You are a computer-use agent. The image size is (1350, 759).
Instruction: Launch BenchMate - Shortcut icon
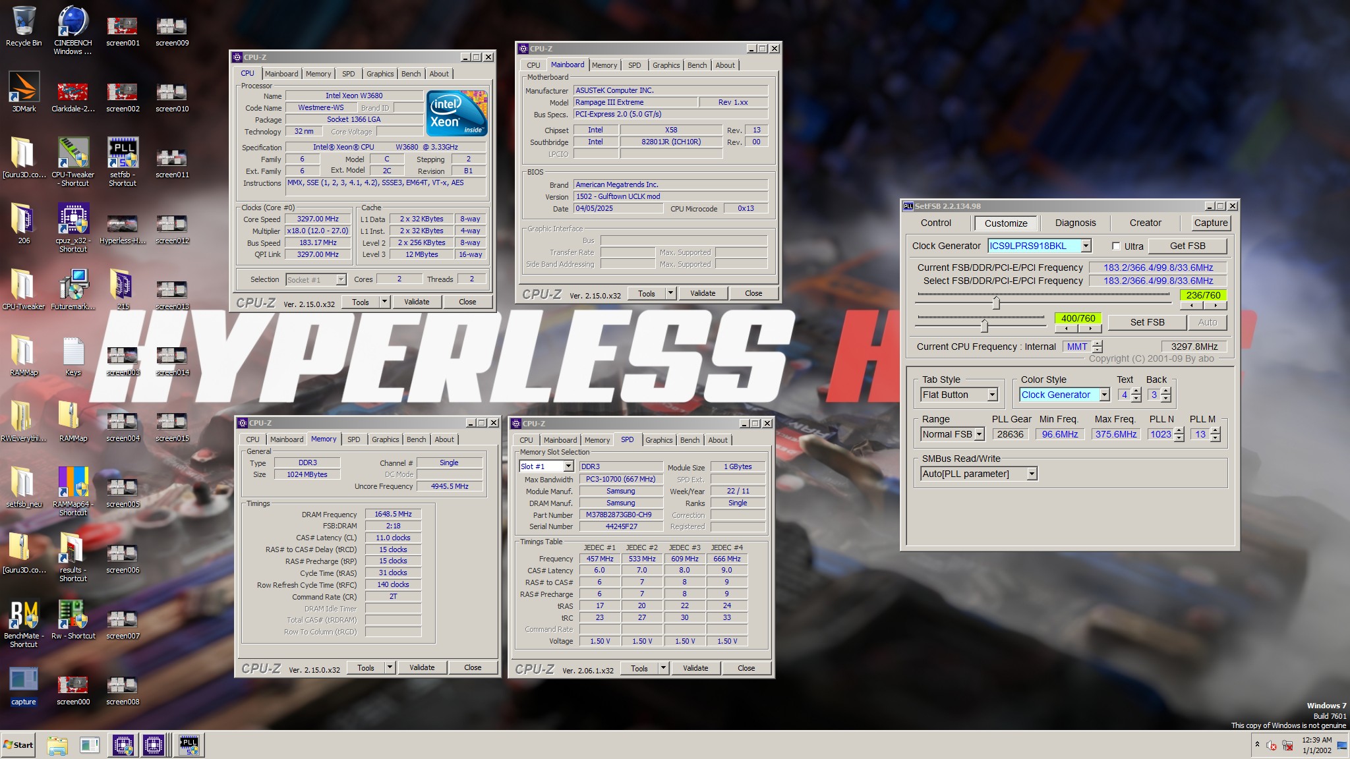[x=24, y=623]
